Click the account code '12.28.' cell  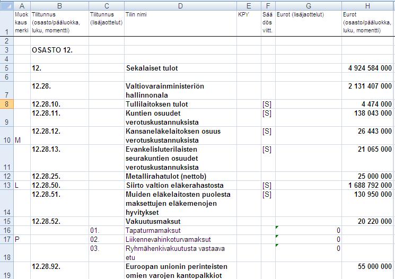coord(60,91)
